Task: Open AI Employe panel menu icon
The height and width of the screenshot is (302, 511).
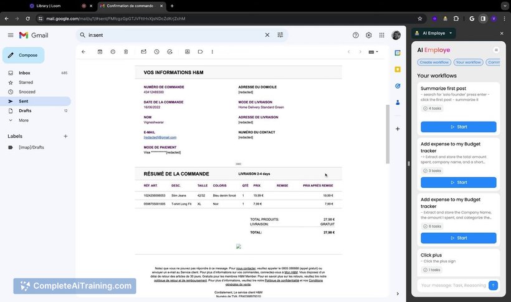Action: (496, 50)
